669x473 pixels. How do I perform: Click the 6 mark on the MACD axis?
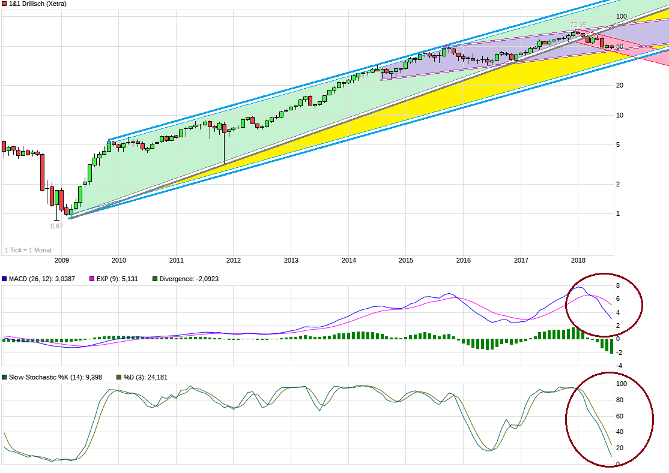618,299
